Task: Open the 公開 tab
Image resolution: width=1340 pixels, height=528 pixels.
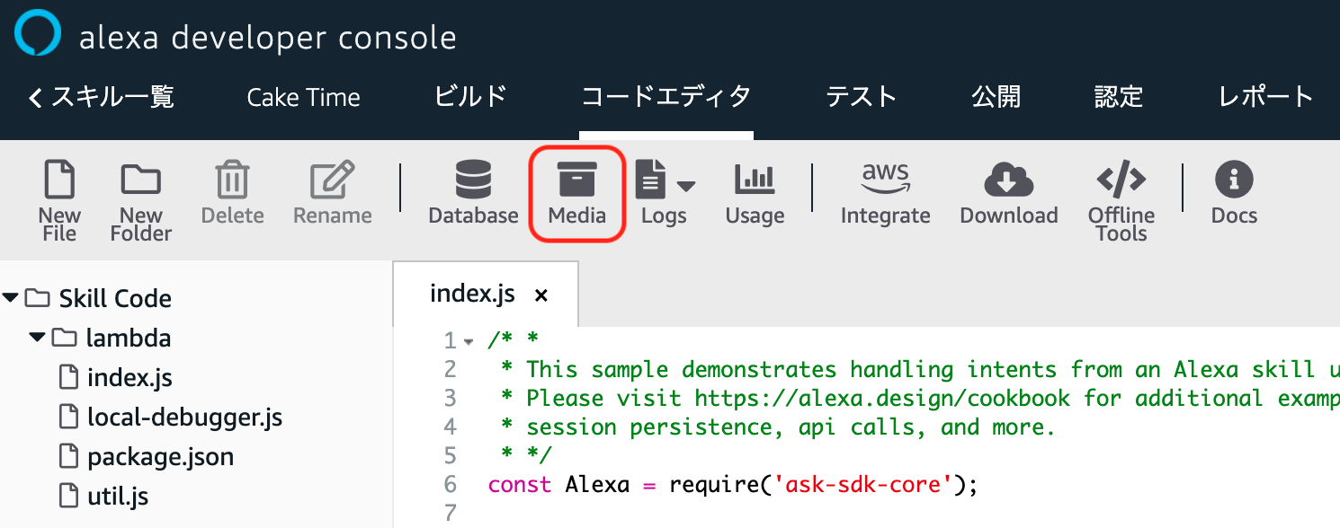Action: pyautogui.click(x=996, y=97)
